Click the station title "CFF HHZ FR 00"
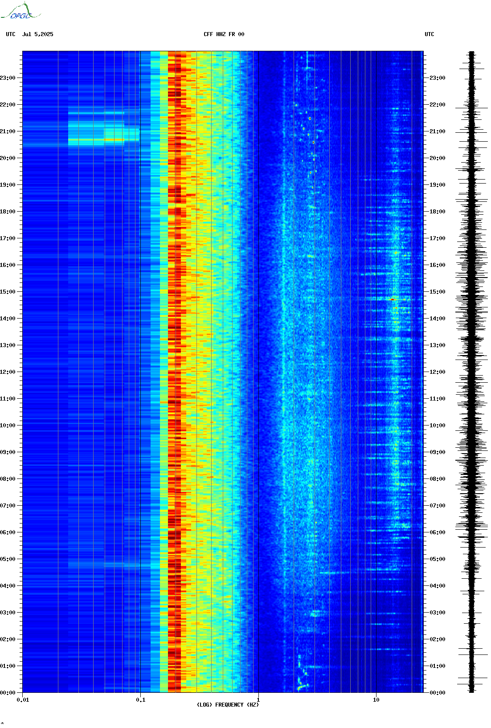This screenshot has height=728, width=491. point(224,34)
